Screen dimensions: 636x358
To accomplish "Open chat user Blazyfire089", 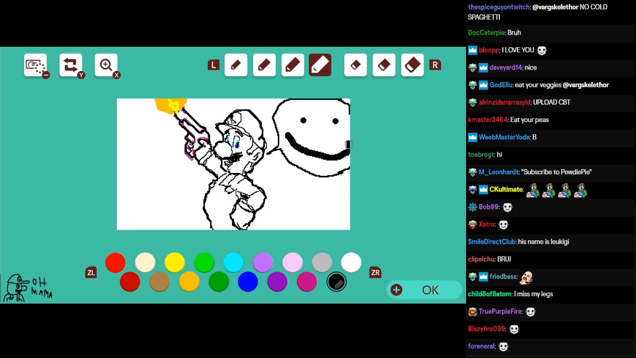I will point(486,329).
